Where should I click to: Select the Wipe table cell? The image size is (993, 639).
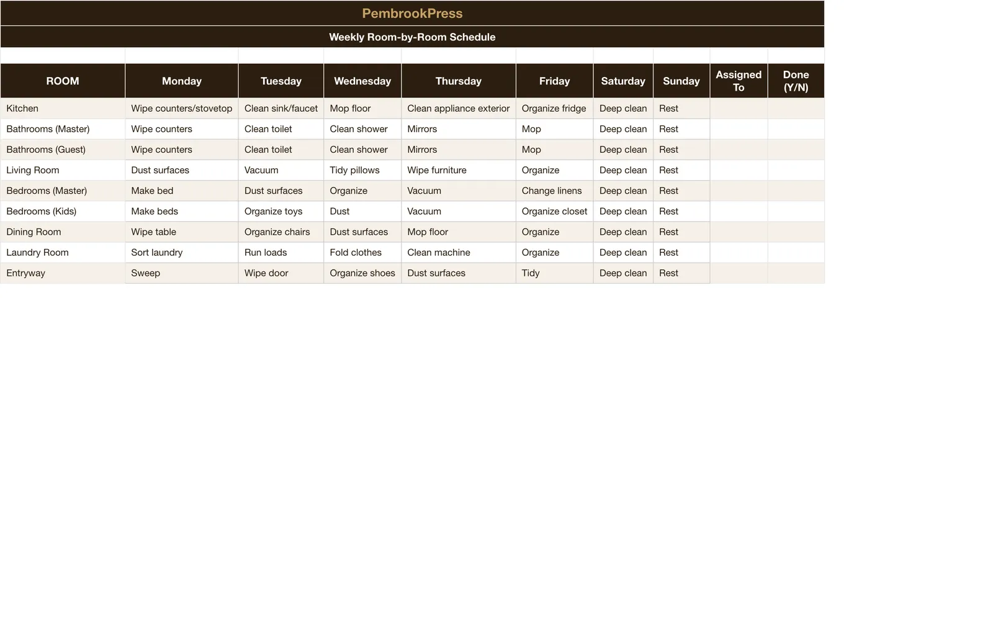click(182, 231)
